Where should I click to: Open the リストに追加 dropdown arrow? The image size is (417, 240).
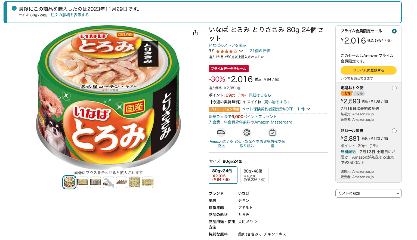coord(398,193)
